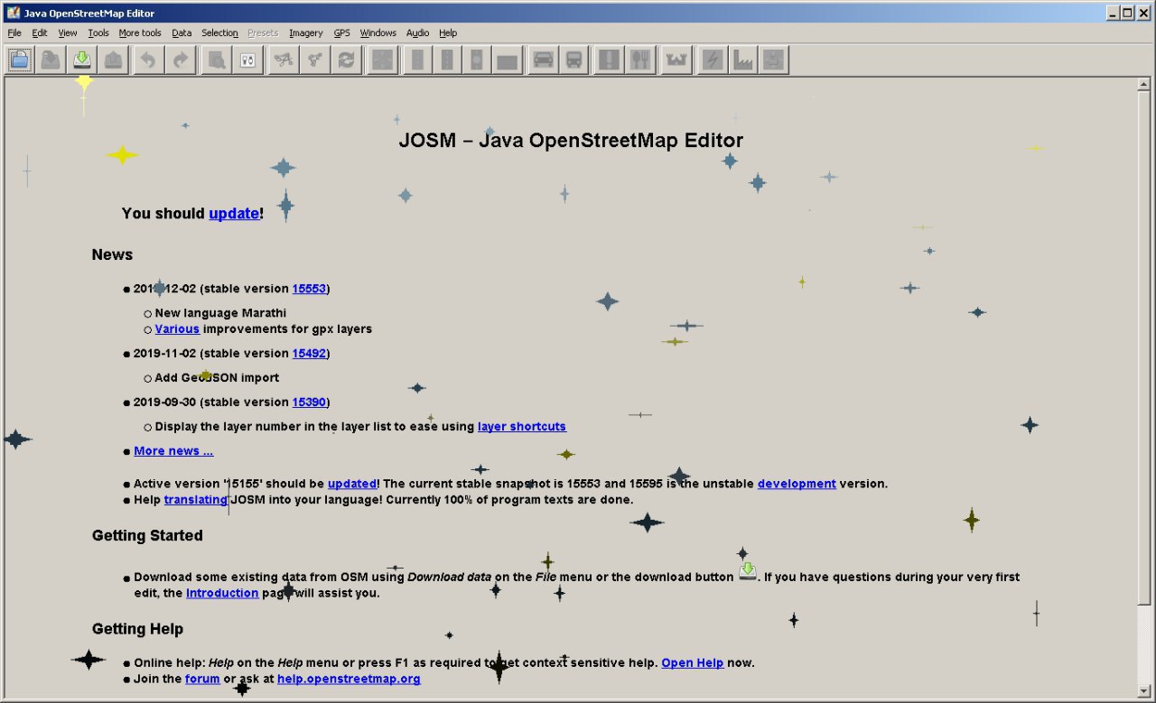Image resolution: width=1156 pixels, height=703 pixels.
Task: Click the Undo arrow icon
Action: coord(148,60)
